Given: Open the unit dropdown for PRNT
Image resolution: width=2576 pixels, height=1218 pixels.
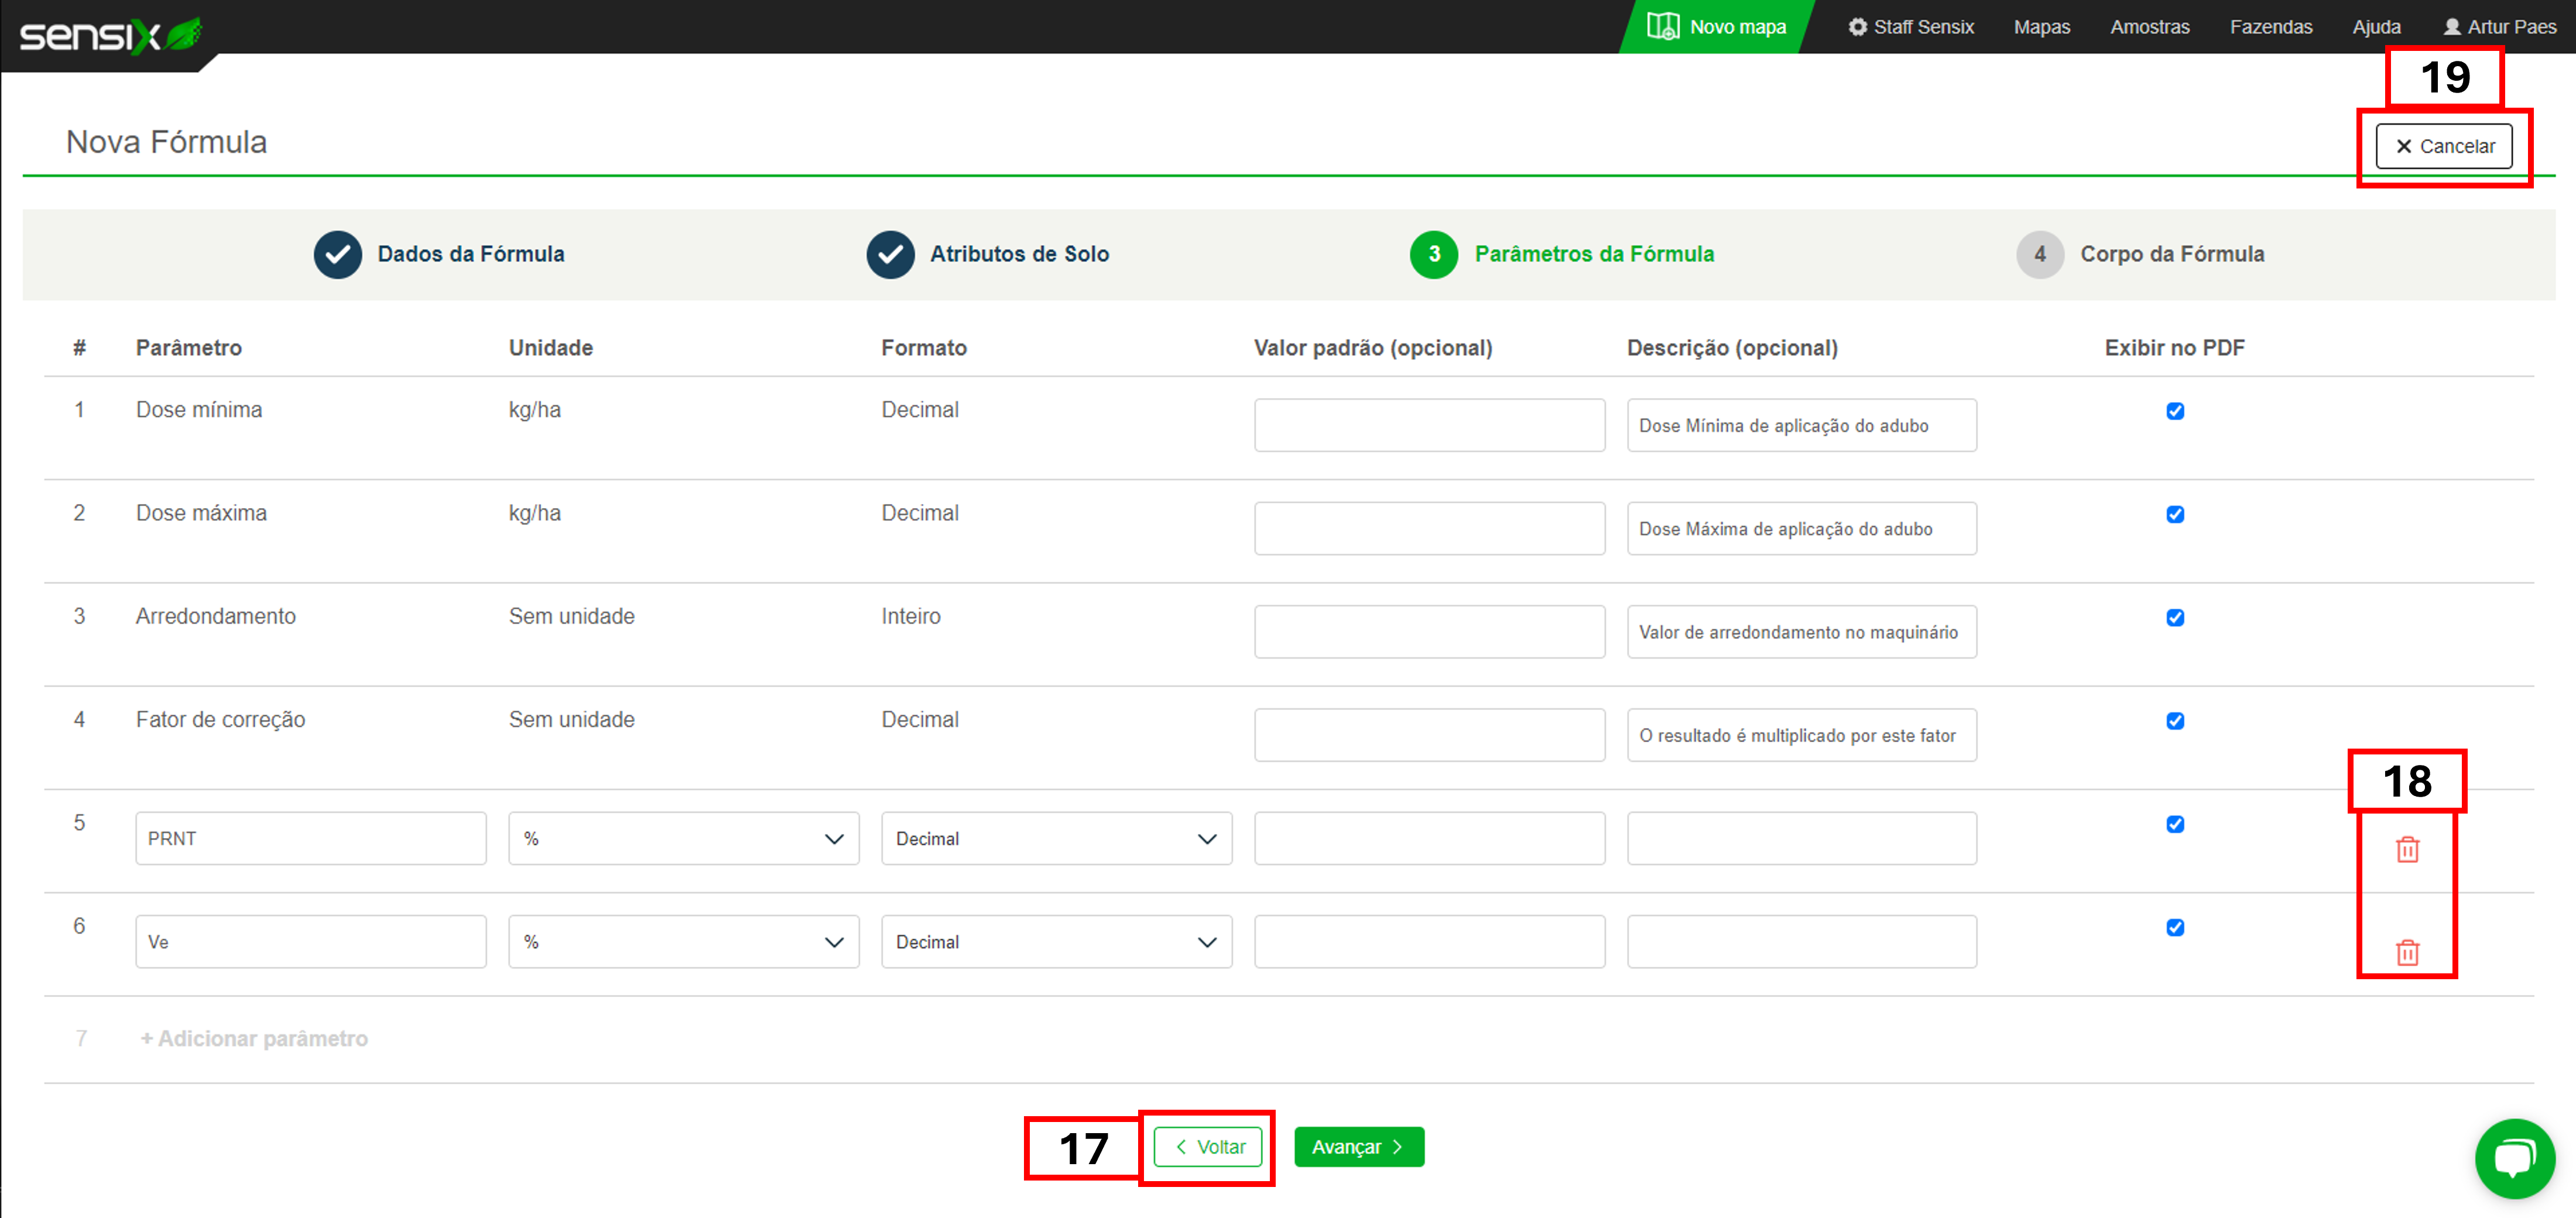Looking at the screenshot, I should coord(683,838).
